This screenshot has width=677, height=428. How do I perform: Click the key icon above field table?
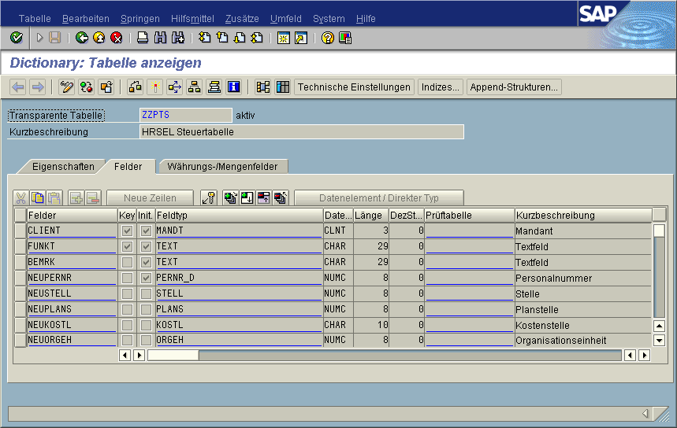[x=209, y=198]
